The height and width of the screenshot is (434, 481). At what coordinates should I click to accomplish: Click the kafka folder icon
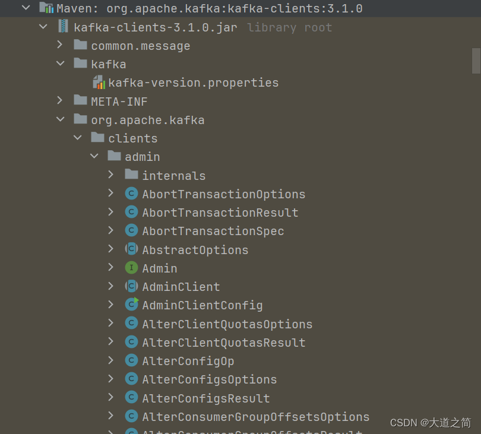tap(80, 64)
